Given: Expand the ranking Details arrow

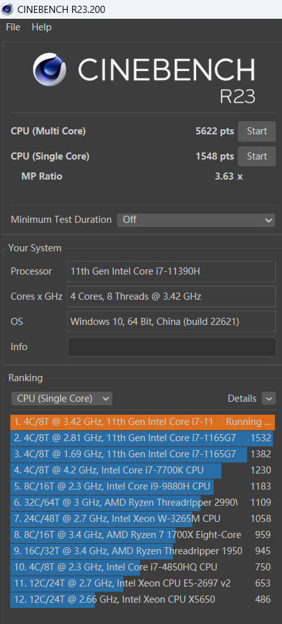Looking at the screenshot, I should pos(269,399).
